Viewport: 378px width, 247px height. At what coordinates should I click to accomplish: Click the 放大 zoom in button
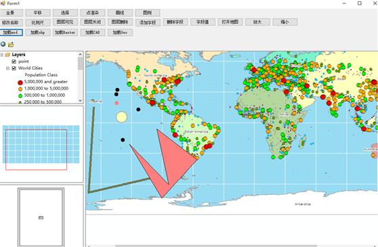257,22
